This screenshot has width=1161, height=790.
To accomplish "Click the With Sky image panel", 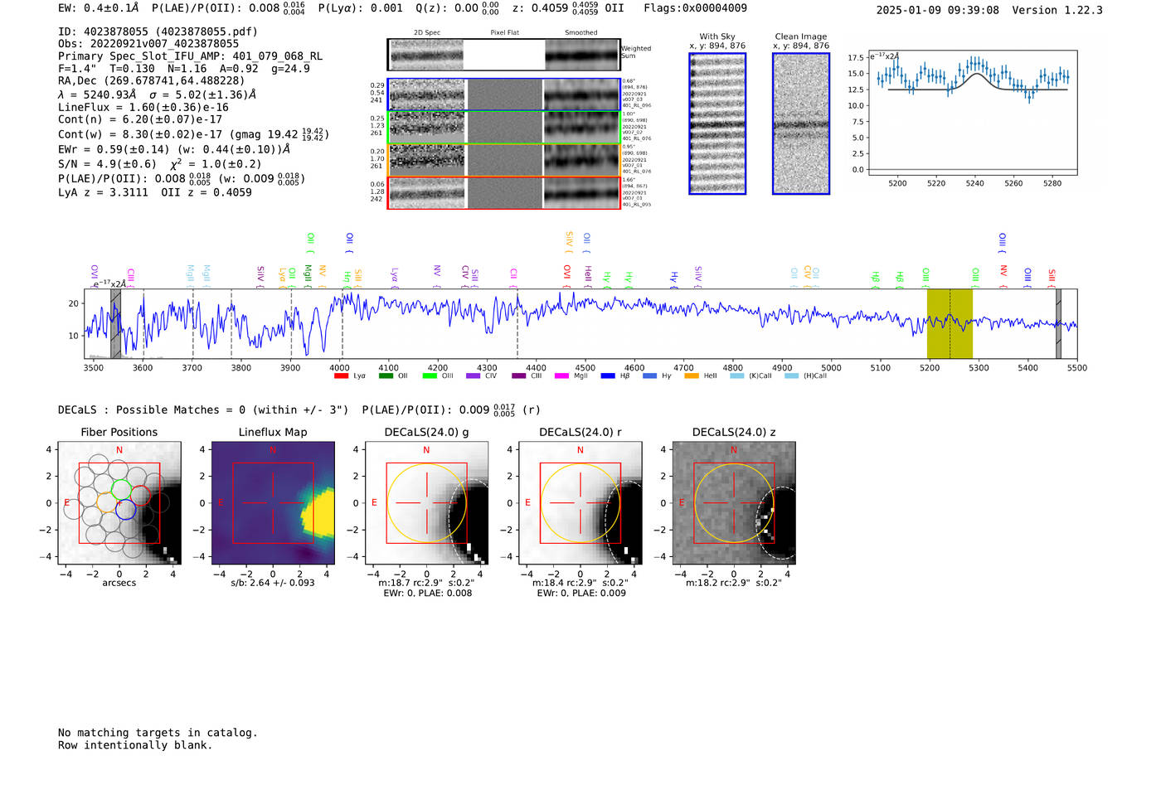I will pyautogui.click(x=717, y=124).
